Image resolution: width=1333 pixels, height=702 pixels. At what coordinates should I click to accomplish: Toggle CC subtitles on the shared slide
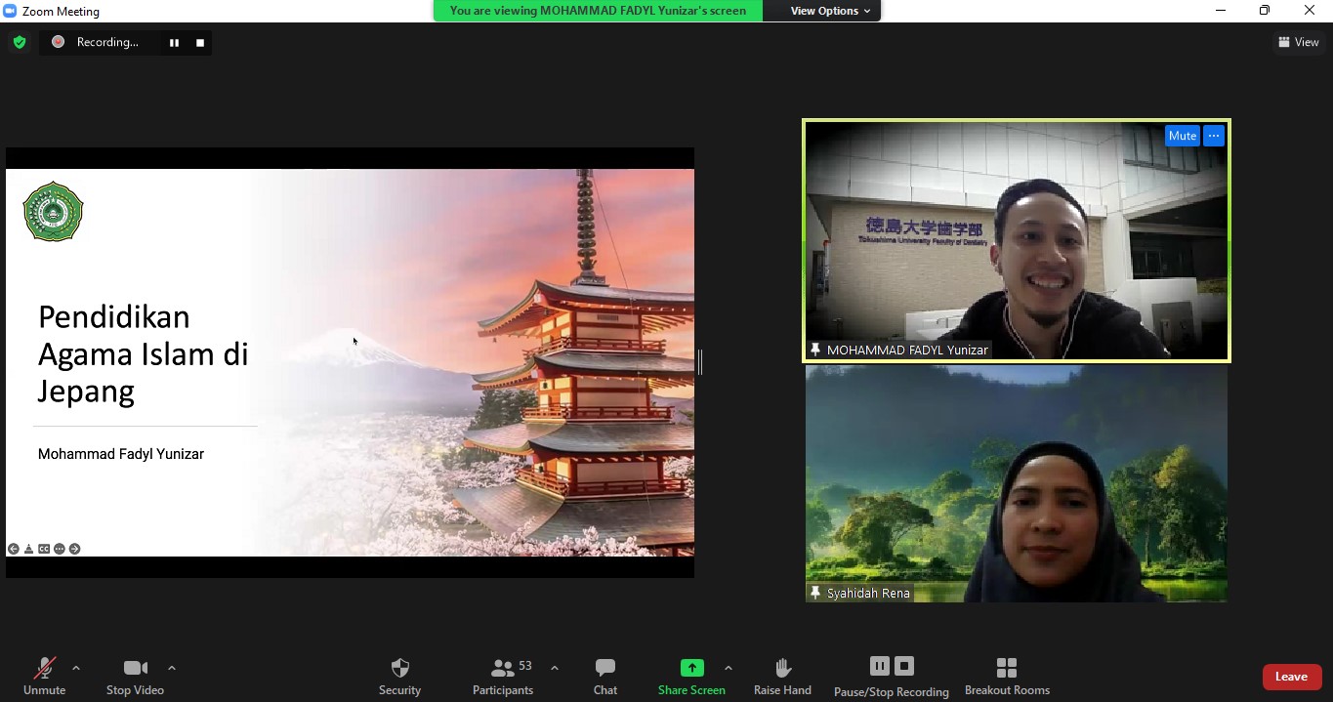pyautogui.click(x=44, y=549)
